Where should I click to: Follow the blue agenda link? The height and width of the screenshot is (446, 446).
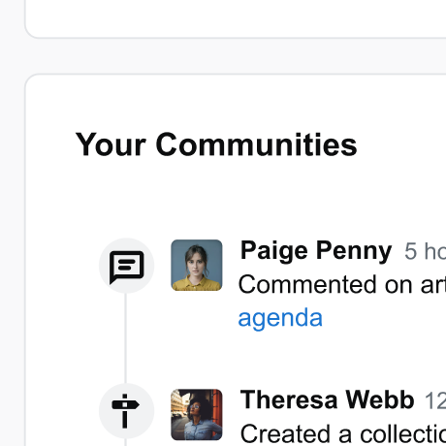pyautogui.click(x=280, y=318)
